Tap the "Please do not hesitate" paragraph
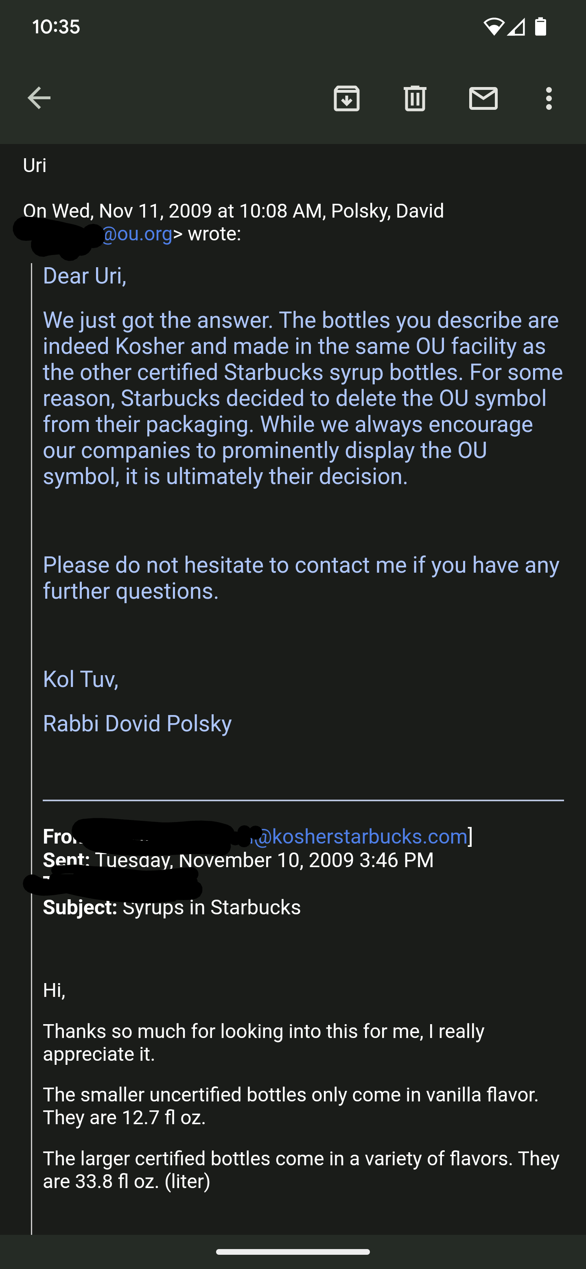 point(301,578)
